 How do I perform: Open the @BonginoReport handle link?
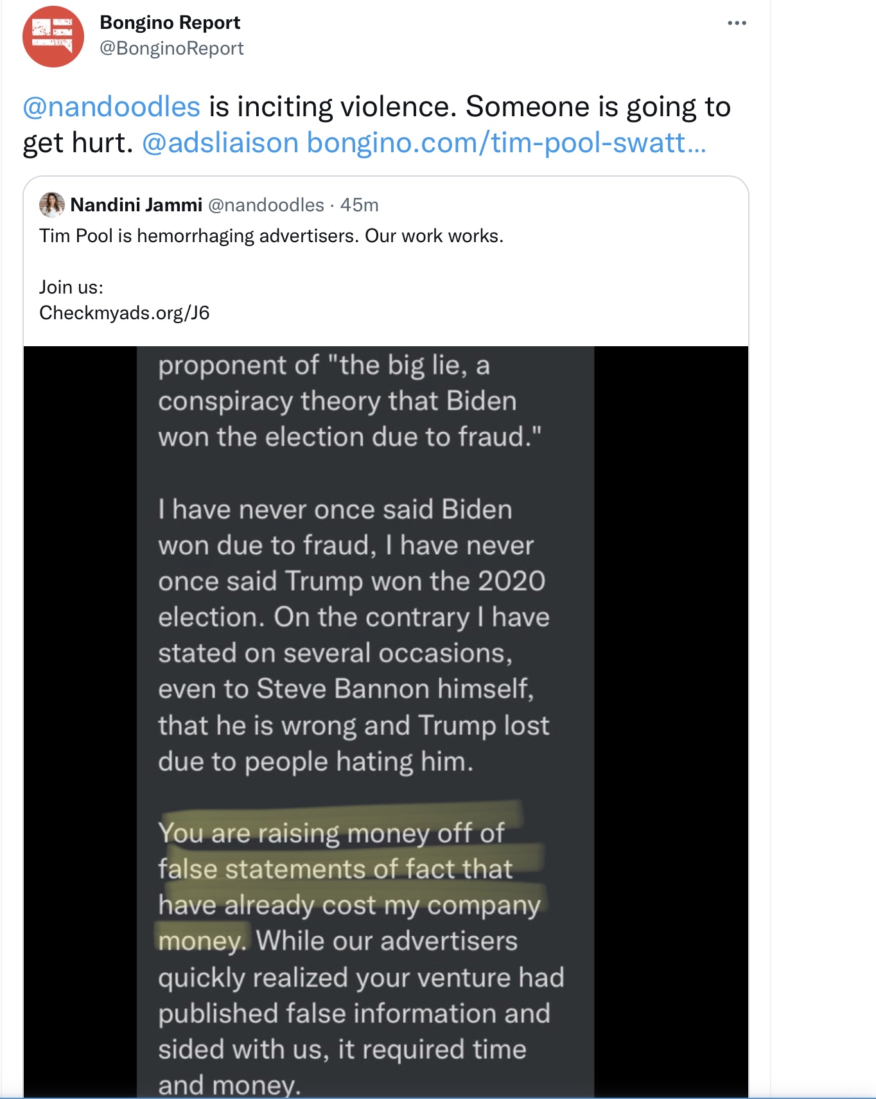click(x=171, y=49)
